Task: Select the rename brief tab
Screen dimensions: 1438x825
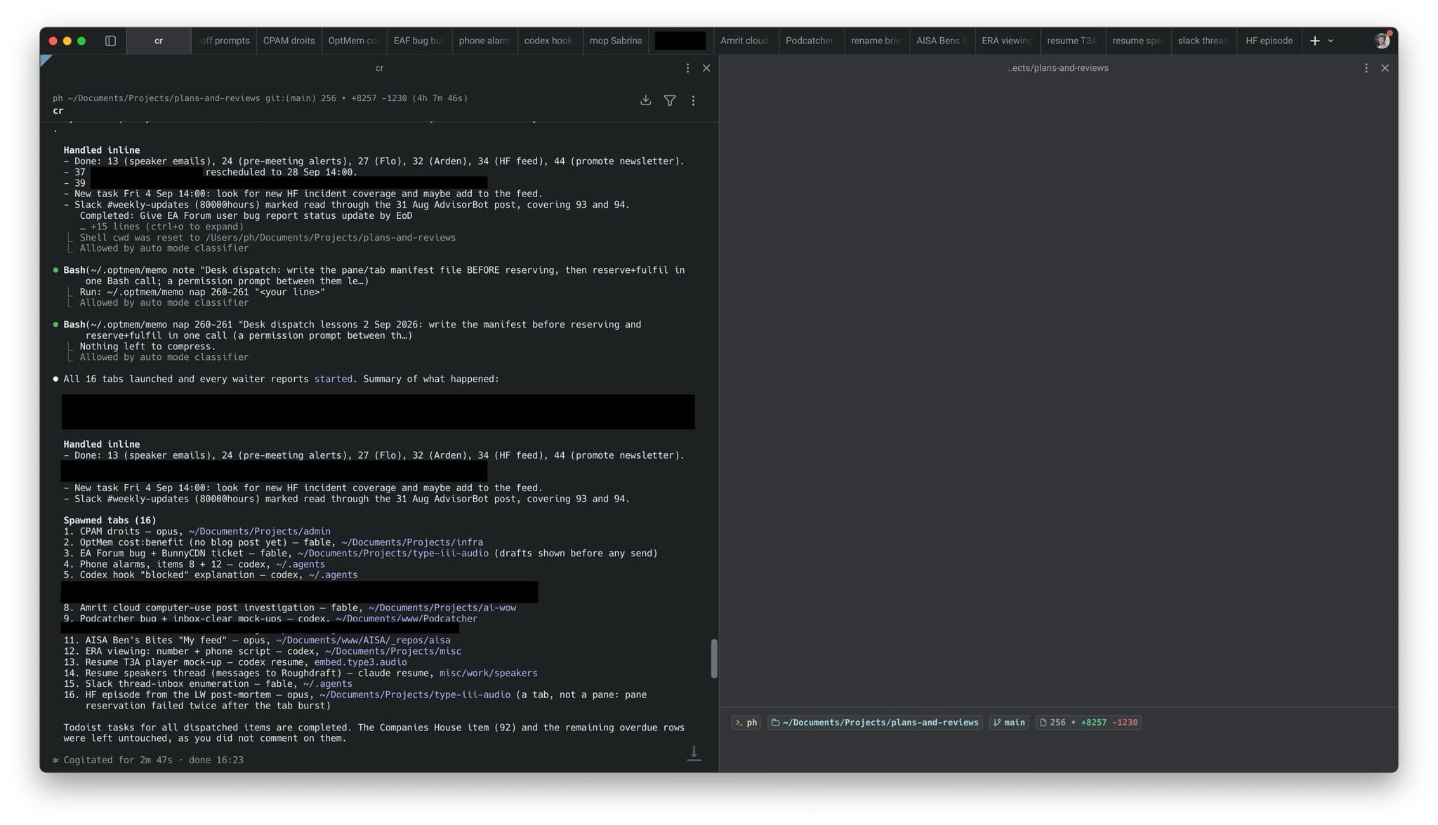Action: (876, 41)
